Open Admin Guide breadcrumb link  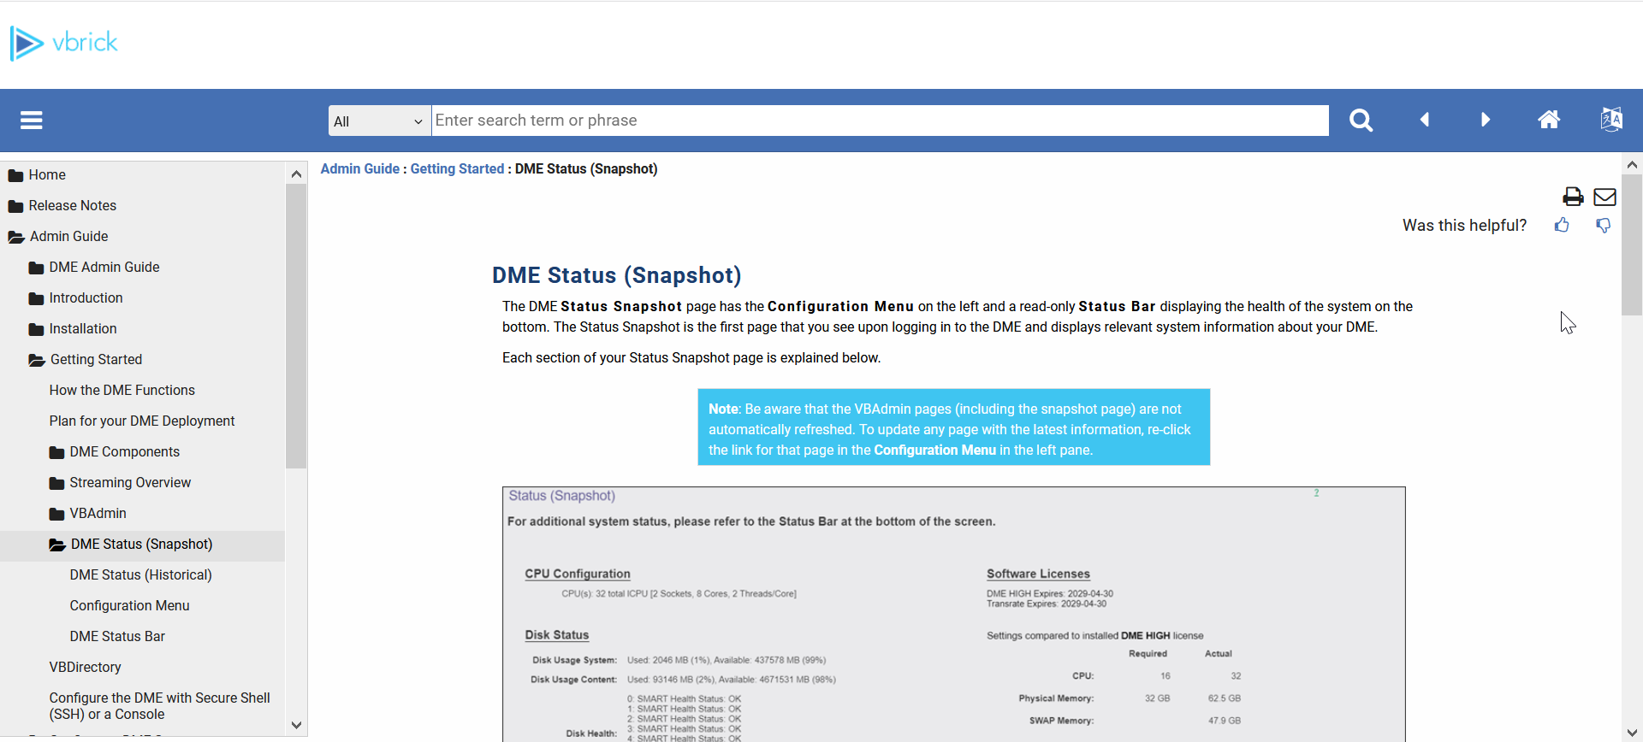(359, 168)
